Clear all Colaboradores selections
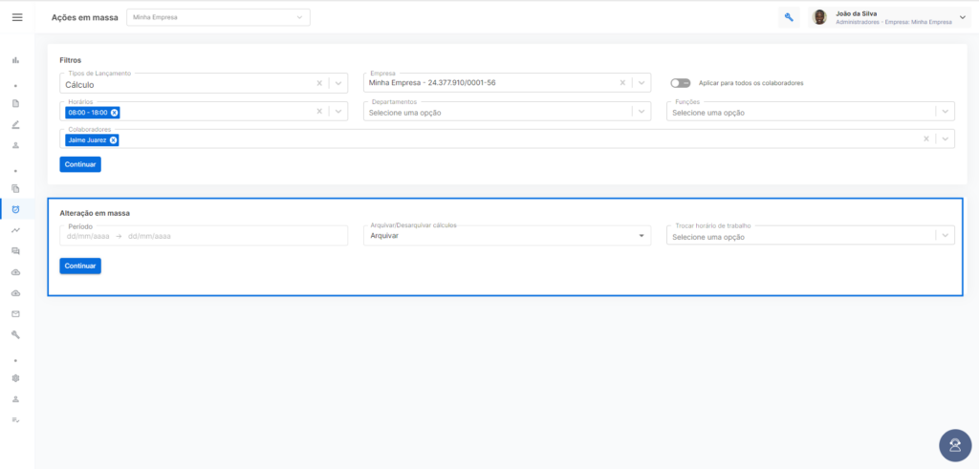The image size is (979, 469). pos(926,139)
